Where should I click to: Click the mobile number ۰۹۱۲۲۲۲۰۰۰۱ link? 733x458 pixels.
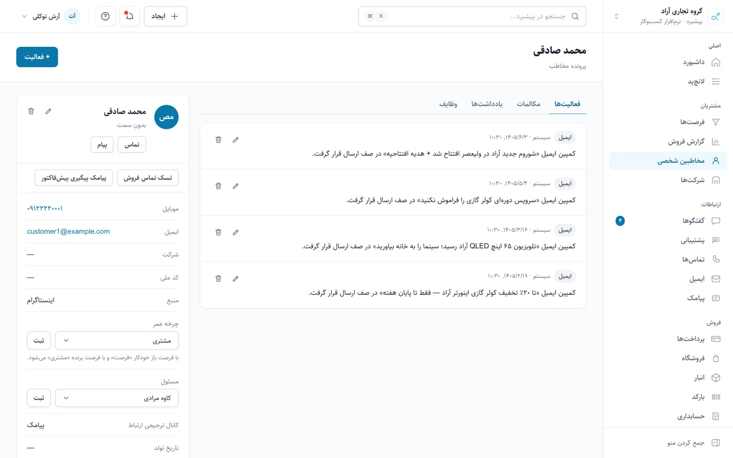[45, 209]
